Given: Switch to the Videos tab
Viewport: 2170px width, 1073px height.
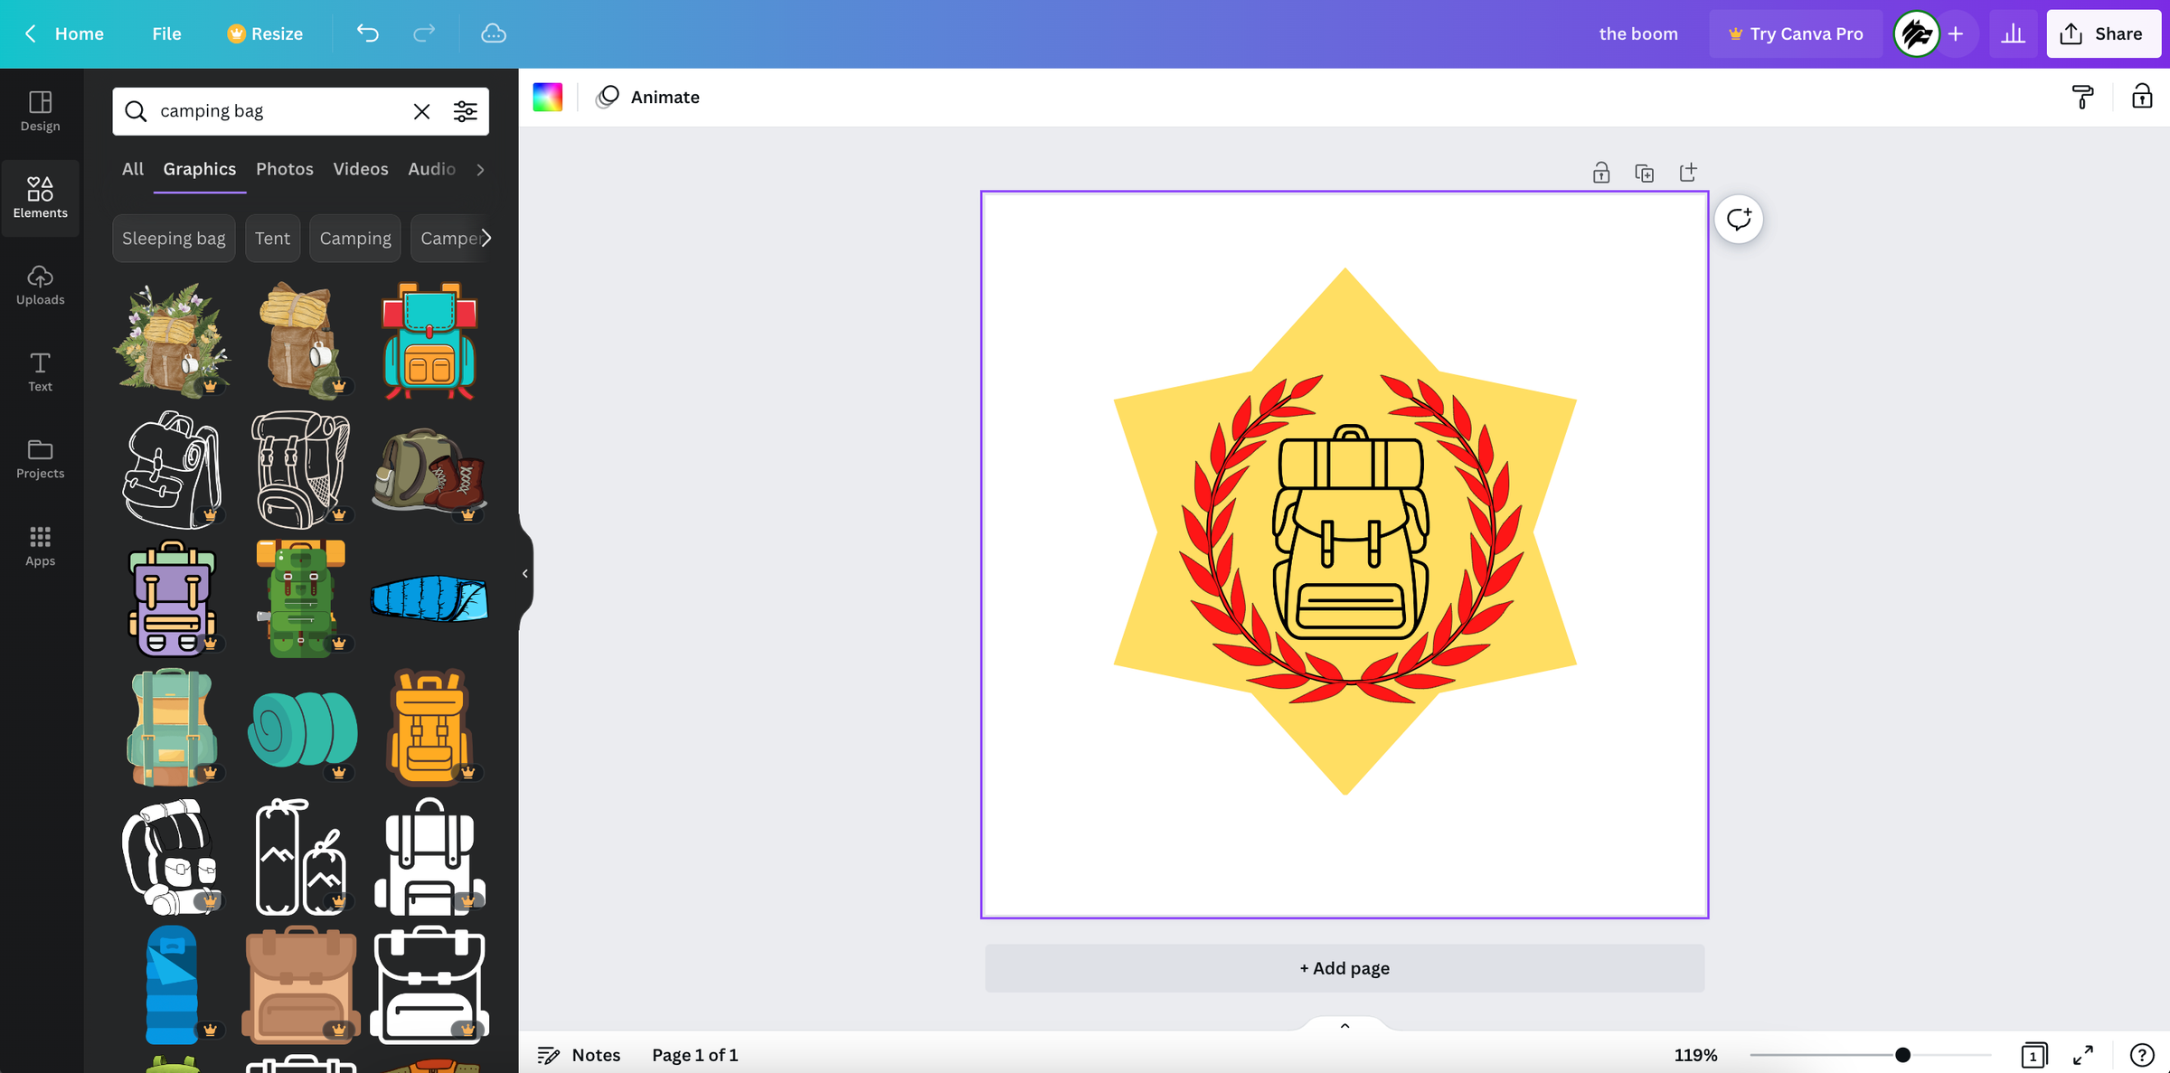Looking at the screenshot, I should coord(360,169).
